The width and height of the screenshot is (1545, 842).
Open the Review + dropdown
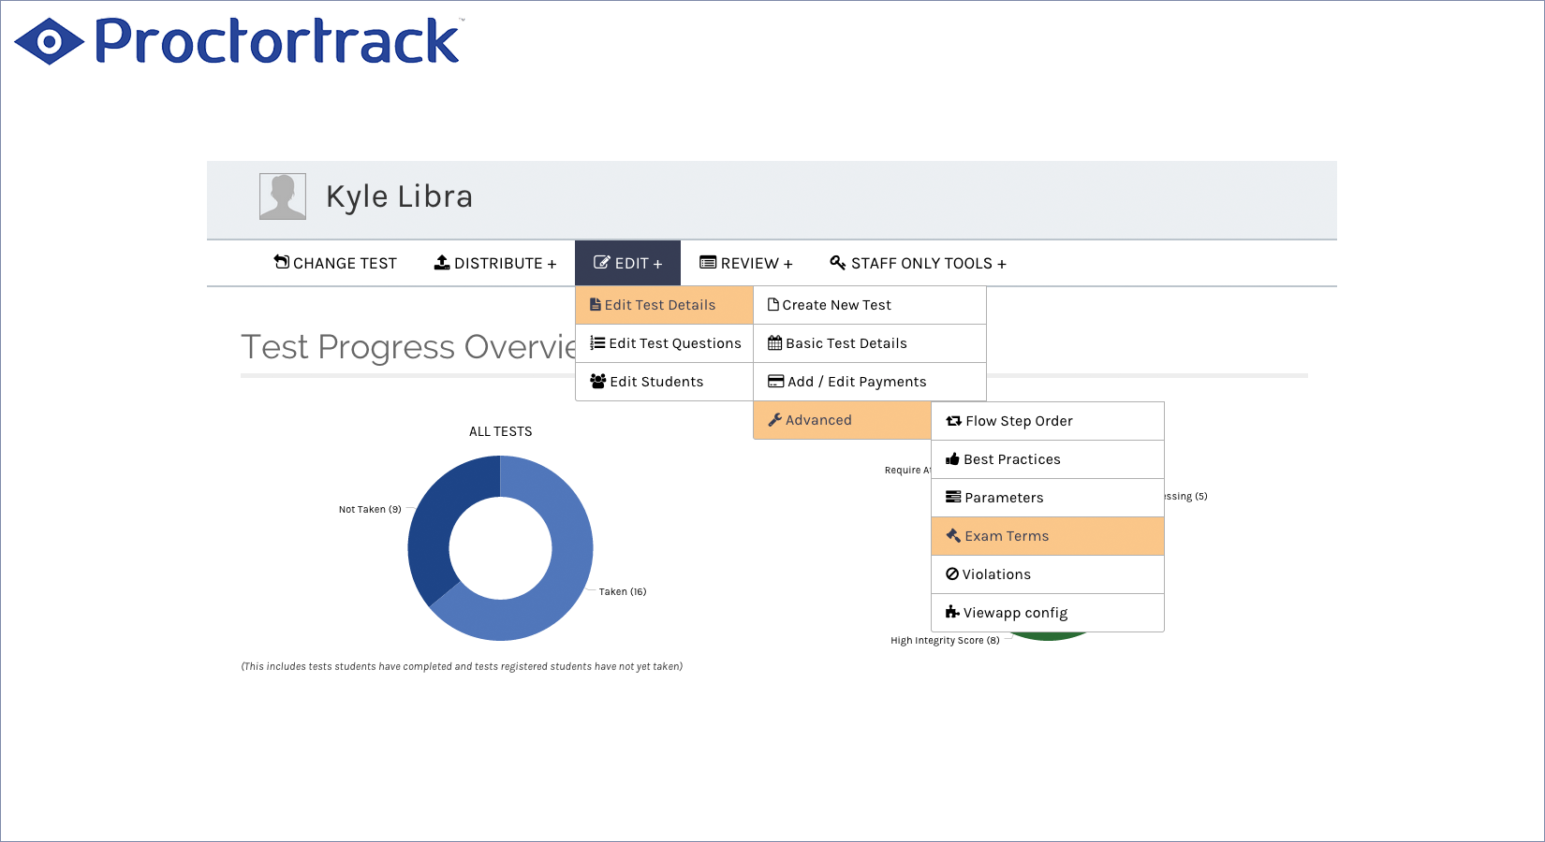coord(746,264)
